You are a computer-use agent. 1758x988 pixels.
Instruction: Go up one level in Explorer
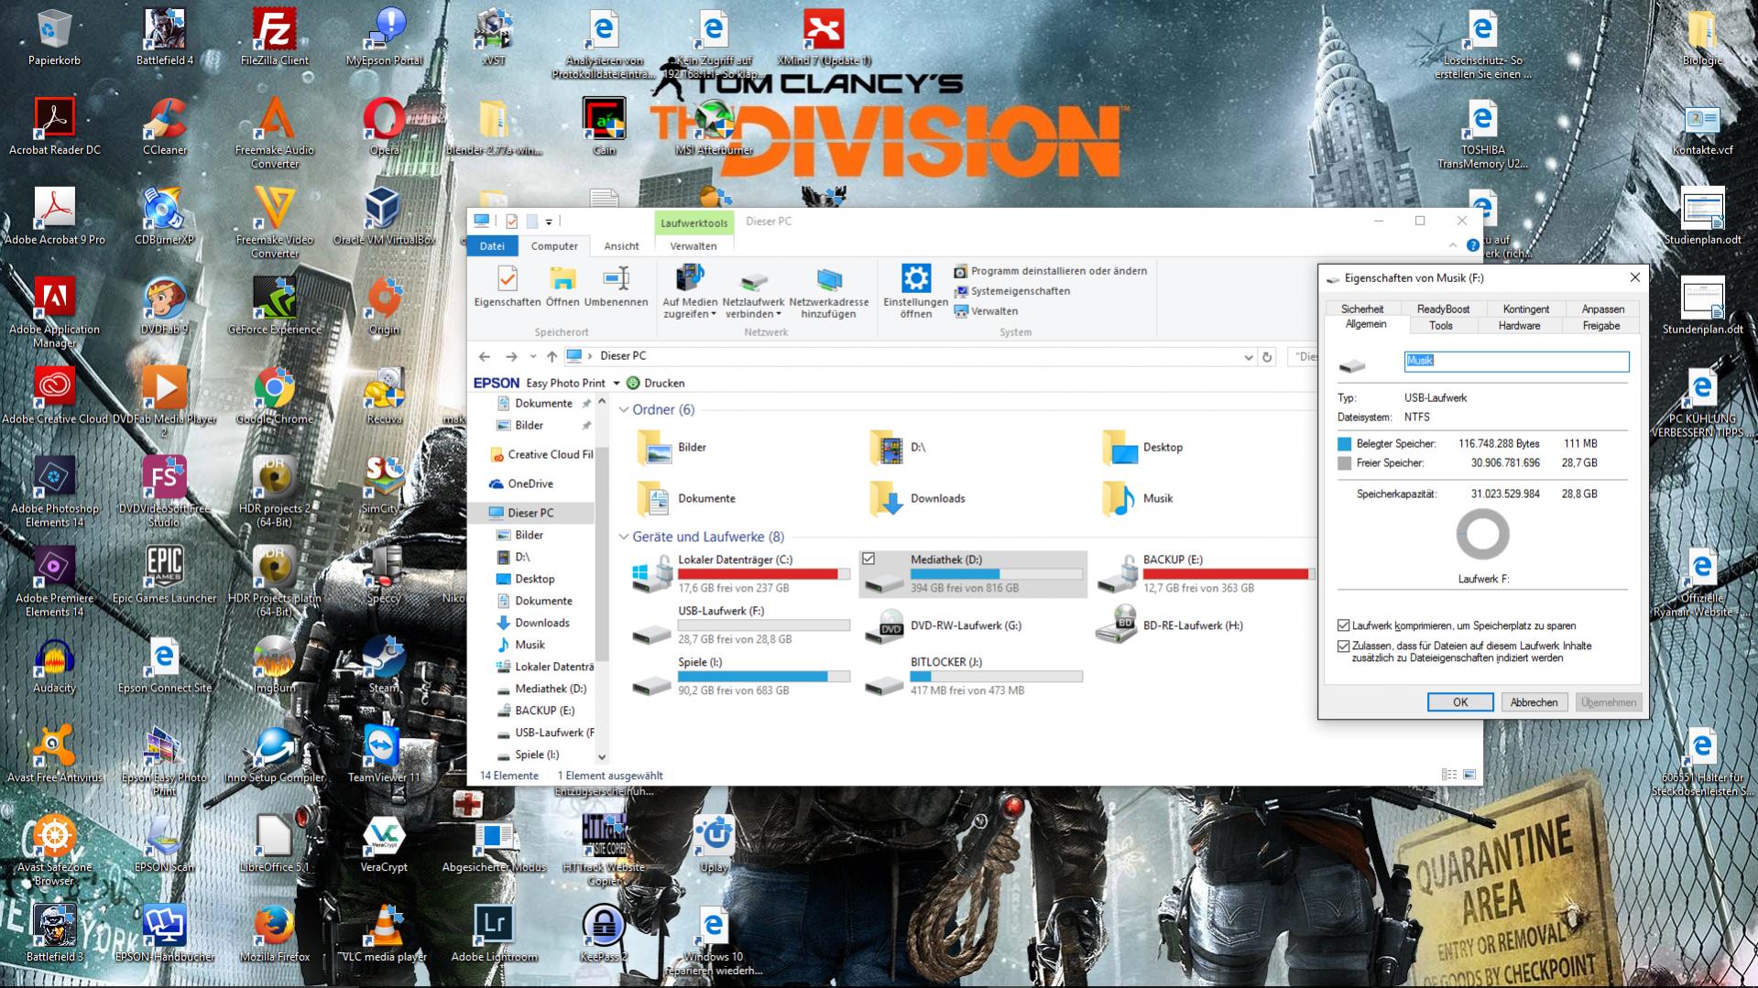tap(551, 357)
